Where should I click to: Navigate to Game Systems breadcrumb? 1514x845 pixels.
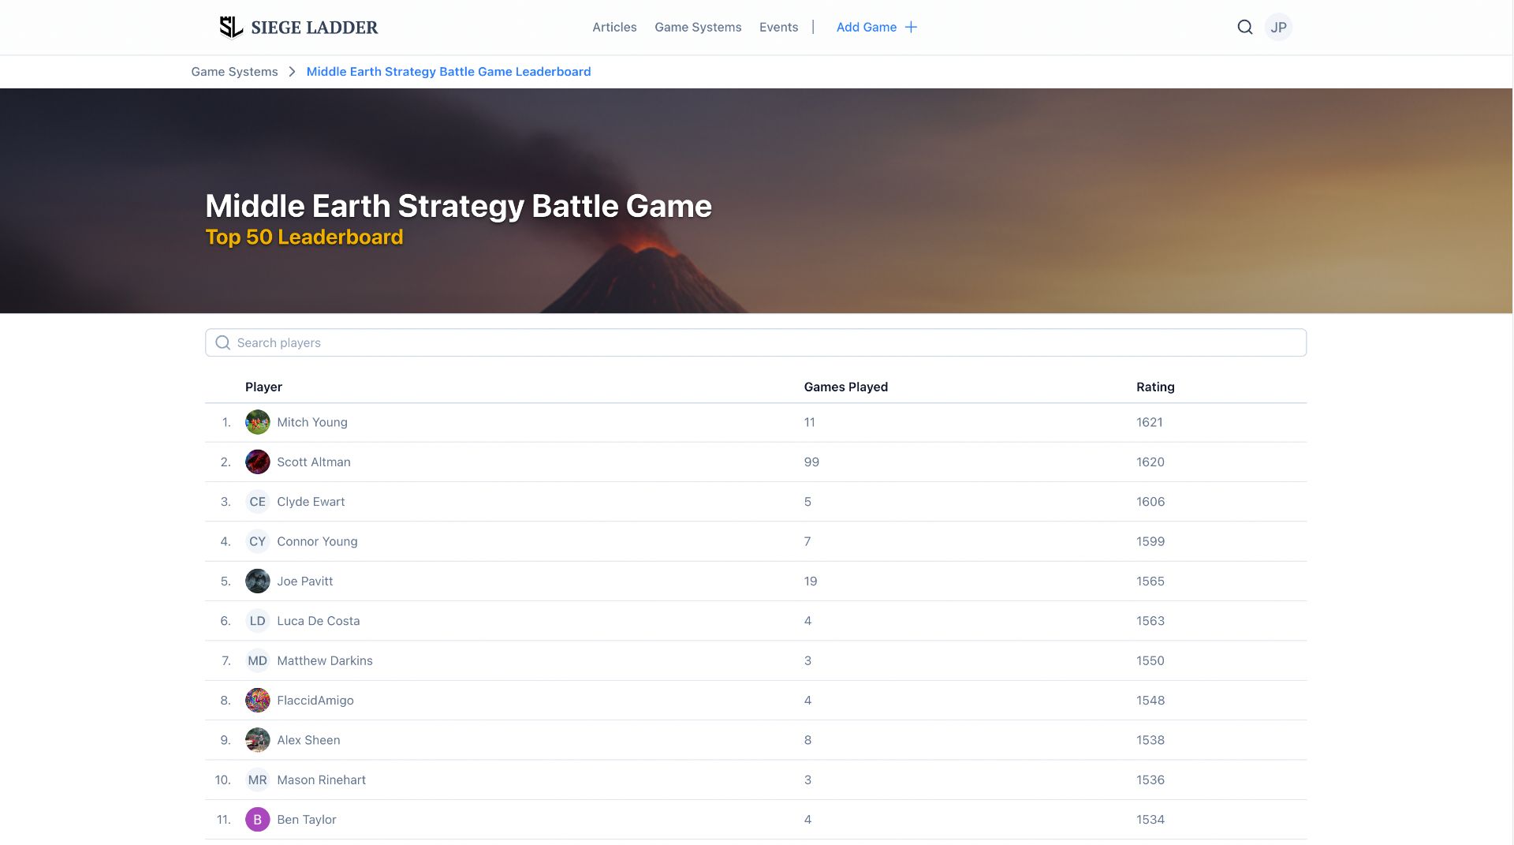pyautogui.click(x=233, y=71)
